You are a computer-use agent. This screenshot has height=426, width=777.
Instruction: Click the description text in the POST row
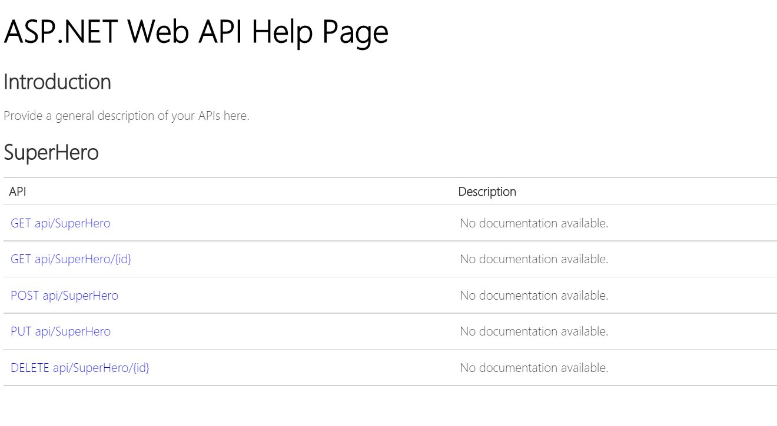tap(533, 296)
